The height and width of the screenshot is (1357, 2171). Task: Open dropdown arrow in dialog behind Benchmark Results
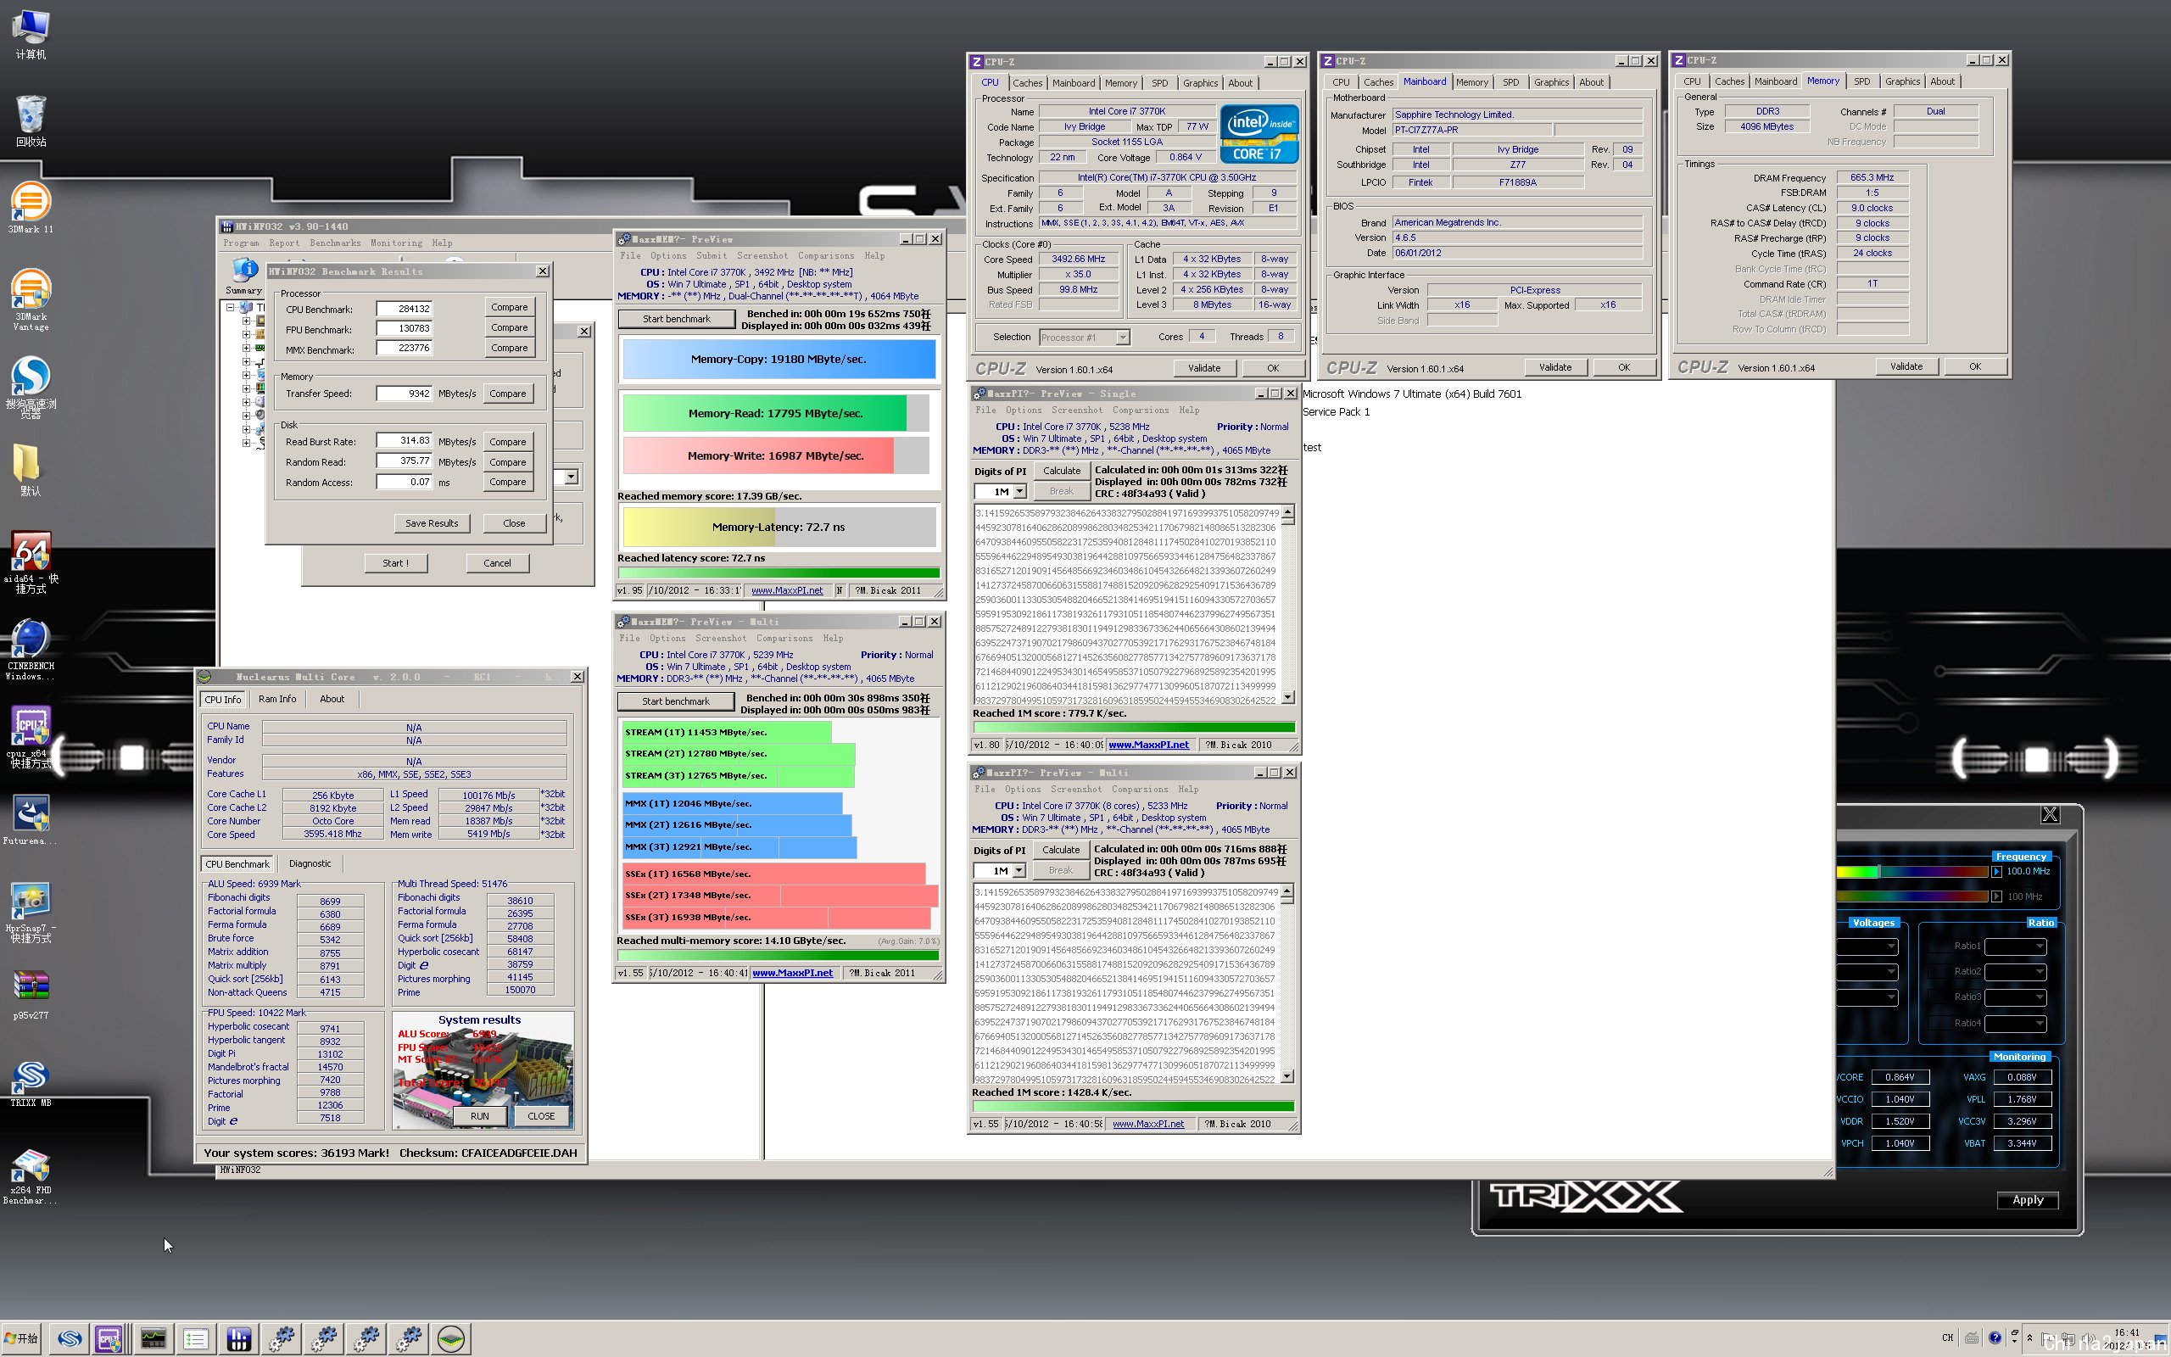point(571,477)
